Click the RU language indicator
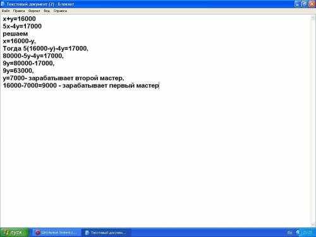316x237 pixels. coord(289,233)
